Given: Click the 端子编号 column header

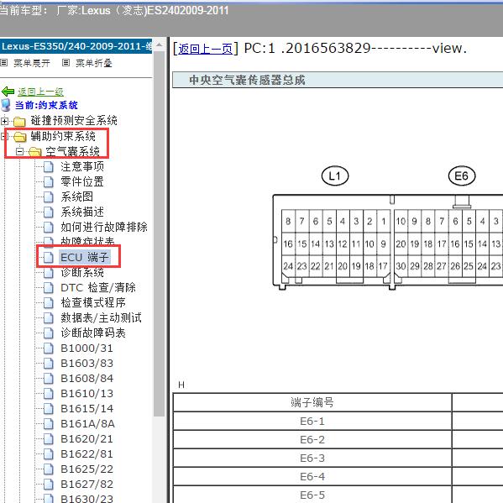Looking at the screenshot, I should point(312,402).
